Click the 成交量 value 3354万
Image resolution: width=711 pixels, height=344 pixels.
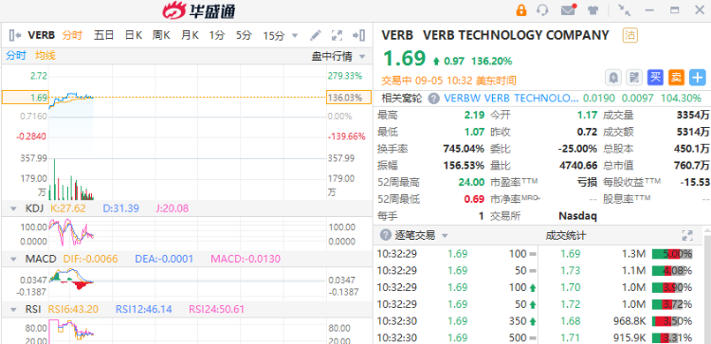[693, 115]
